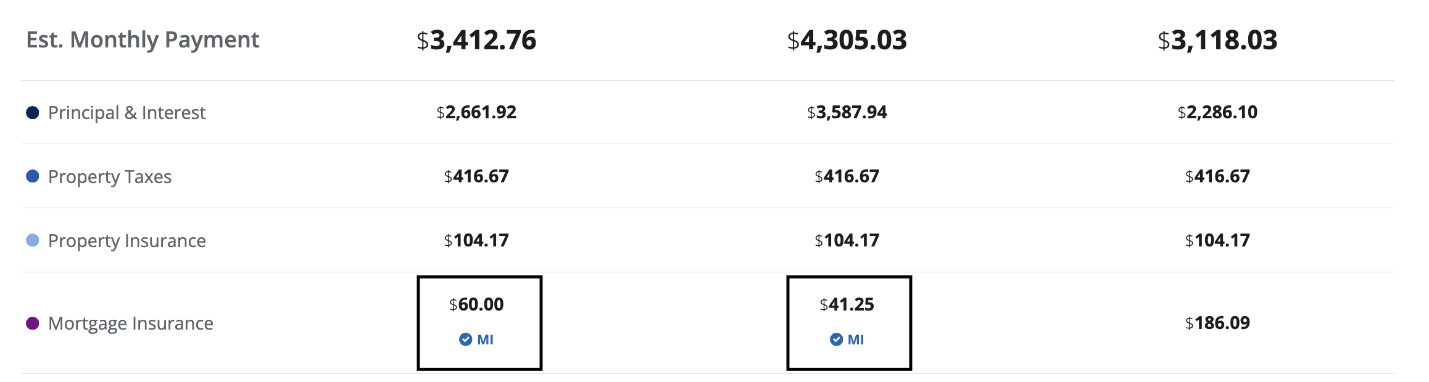The height and width of the screenshot is (382, 1429).
Task: Click the $186.09 mortgage insurance amount
Action: [x=1217, y=323]
